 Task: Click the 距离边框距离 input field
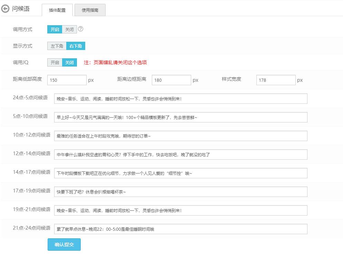tap(171, 80)
